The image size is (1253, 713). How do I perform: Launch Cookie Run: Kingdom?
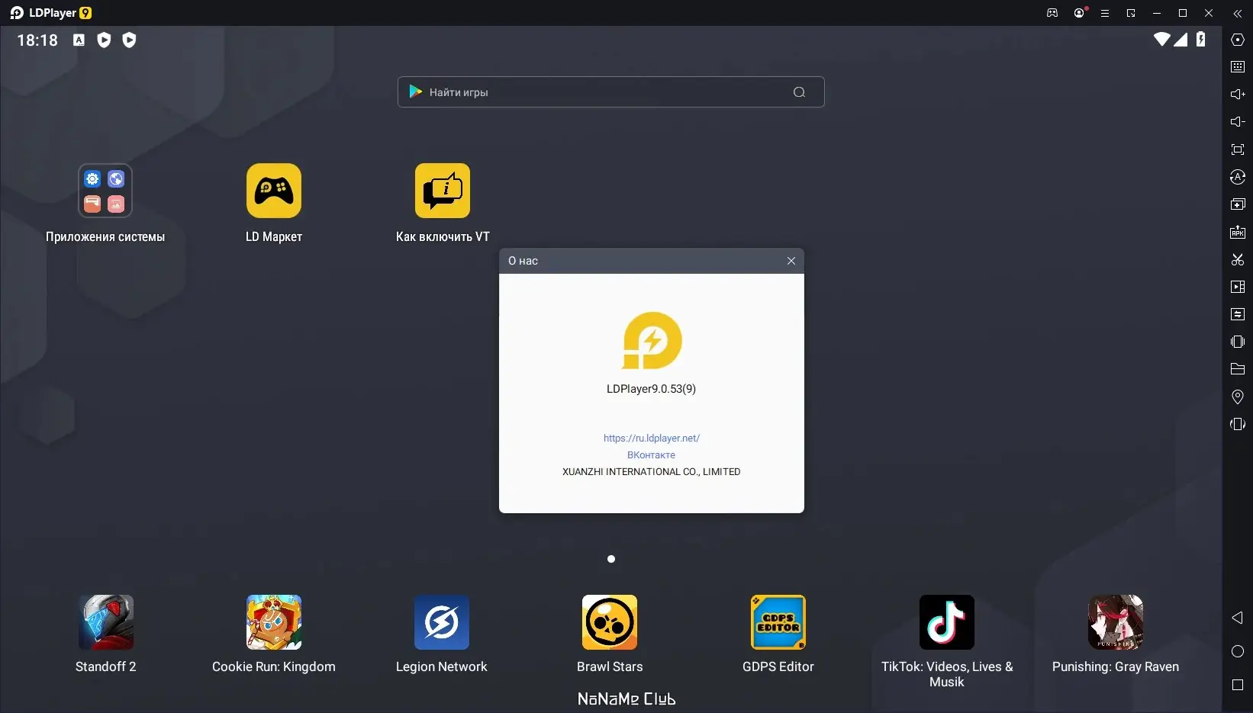(274, 622)
